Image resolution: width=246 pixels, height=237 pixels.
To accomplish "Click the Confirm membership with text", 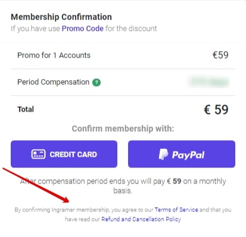I will 123,129.
